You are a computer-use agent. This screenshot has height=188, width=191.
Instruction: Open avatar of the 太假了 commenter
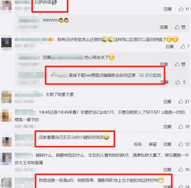pos(7,97)
